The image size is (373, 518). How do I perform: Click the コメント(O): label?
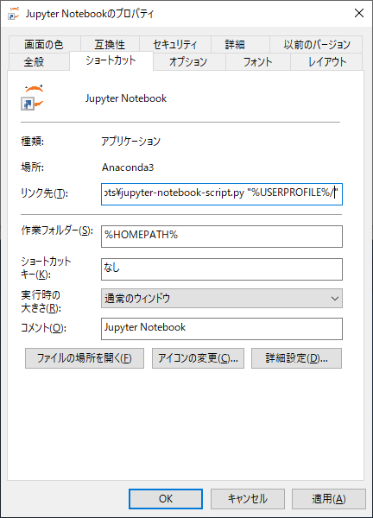[43, 328]
